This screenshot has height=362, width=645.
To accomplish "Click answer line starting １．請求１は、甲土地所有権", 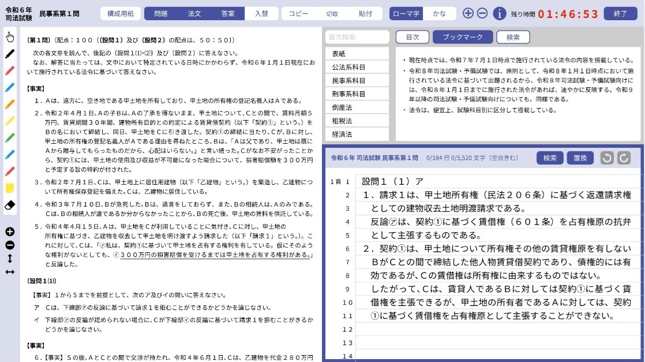I will pos(498,195).
